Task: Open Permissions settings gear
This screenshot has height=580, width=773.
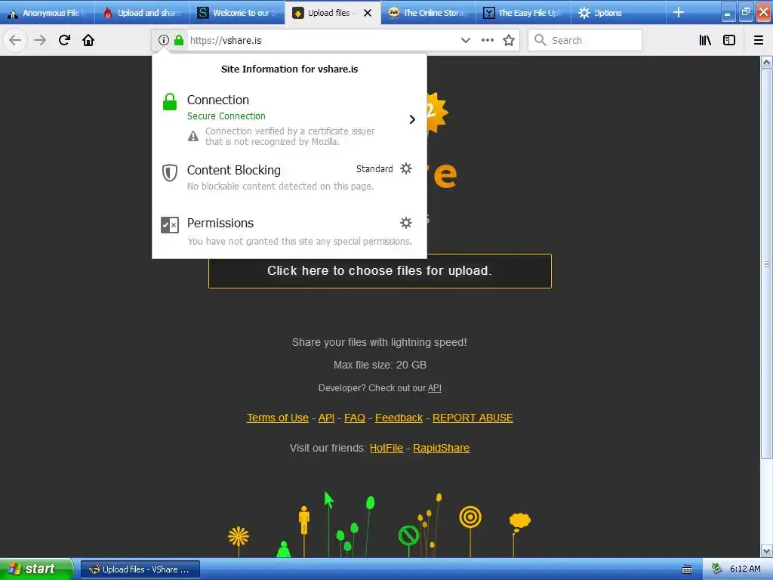Action: point(405,223)
